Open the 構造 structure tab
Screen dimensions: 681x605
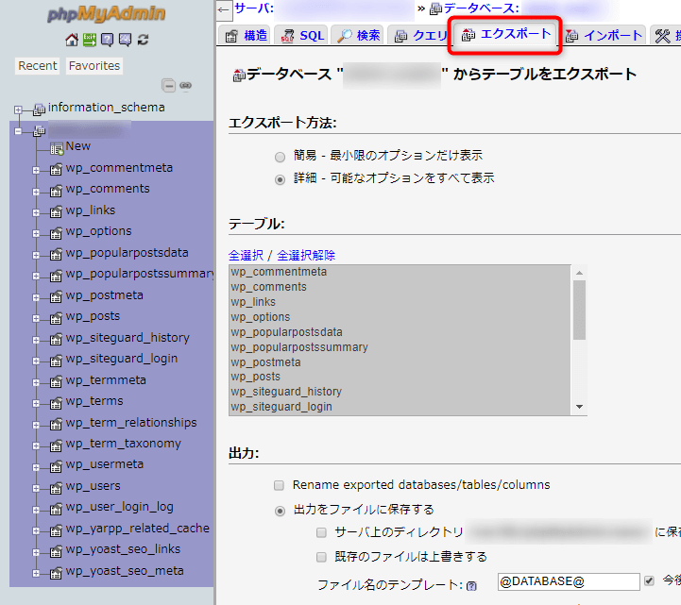245,35
